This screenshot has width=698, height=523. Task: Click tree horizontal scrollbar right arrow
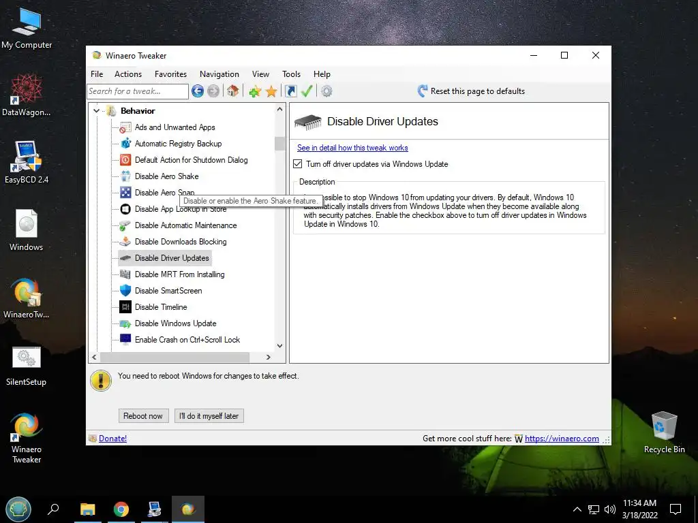(268, 357)
